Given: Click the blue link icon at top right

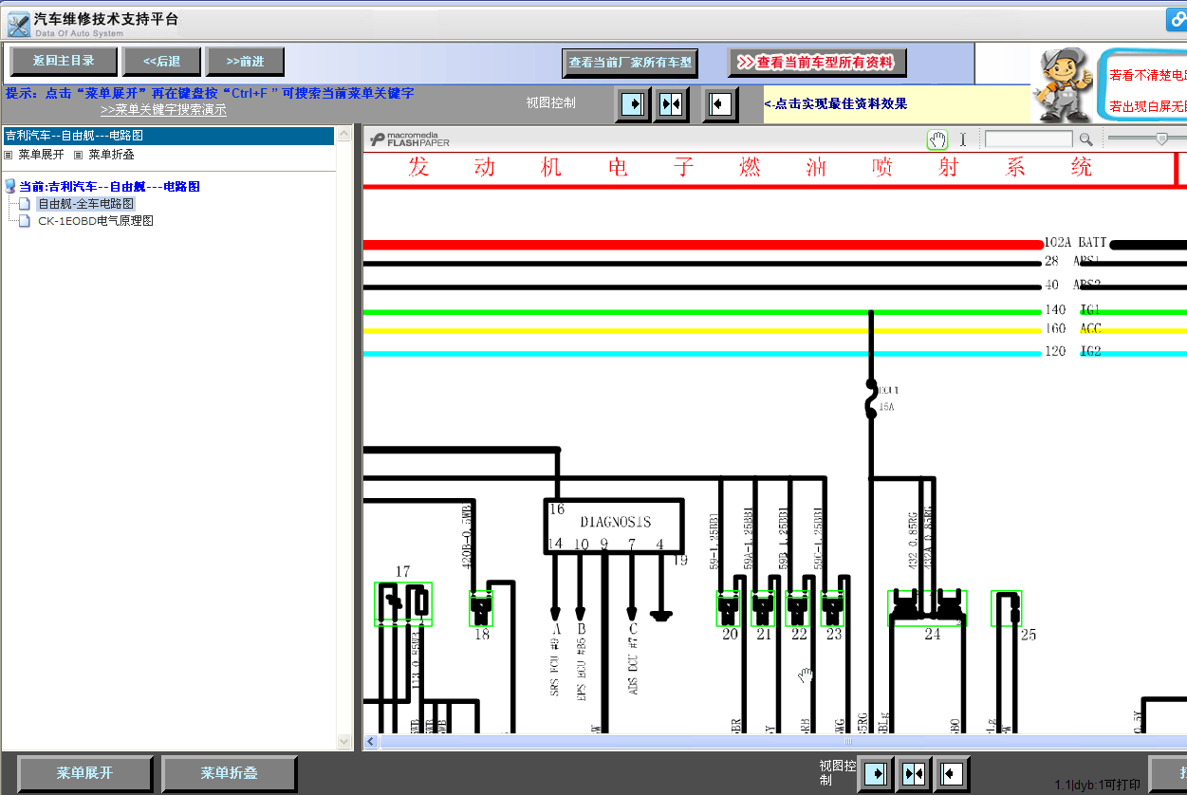Looking at the screenshot, I should pos(1178,20).
